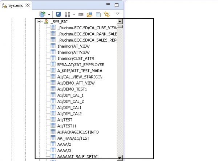Click table icon beside A1PACKAGE/CUSTINFO
The width and height of the screenshot is (218, 161).
pos(53,132)
